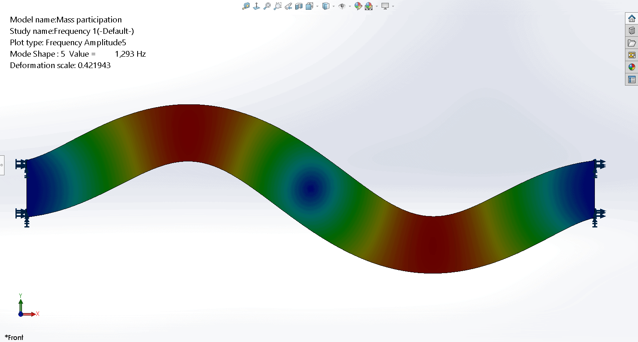
Task: Click the 'Model name:Mass participation' text
Action: (66, 20)
